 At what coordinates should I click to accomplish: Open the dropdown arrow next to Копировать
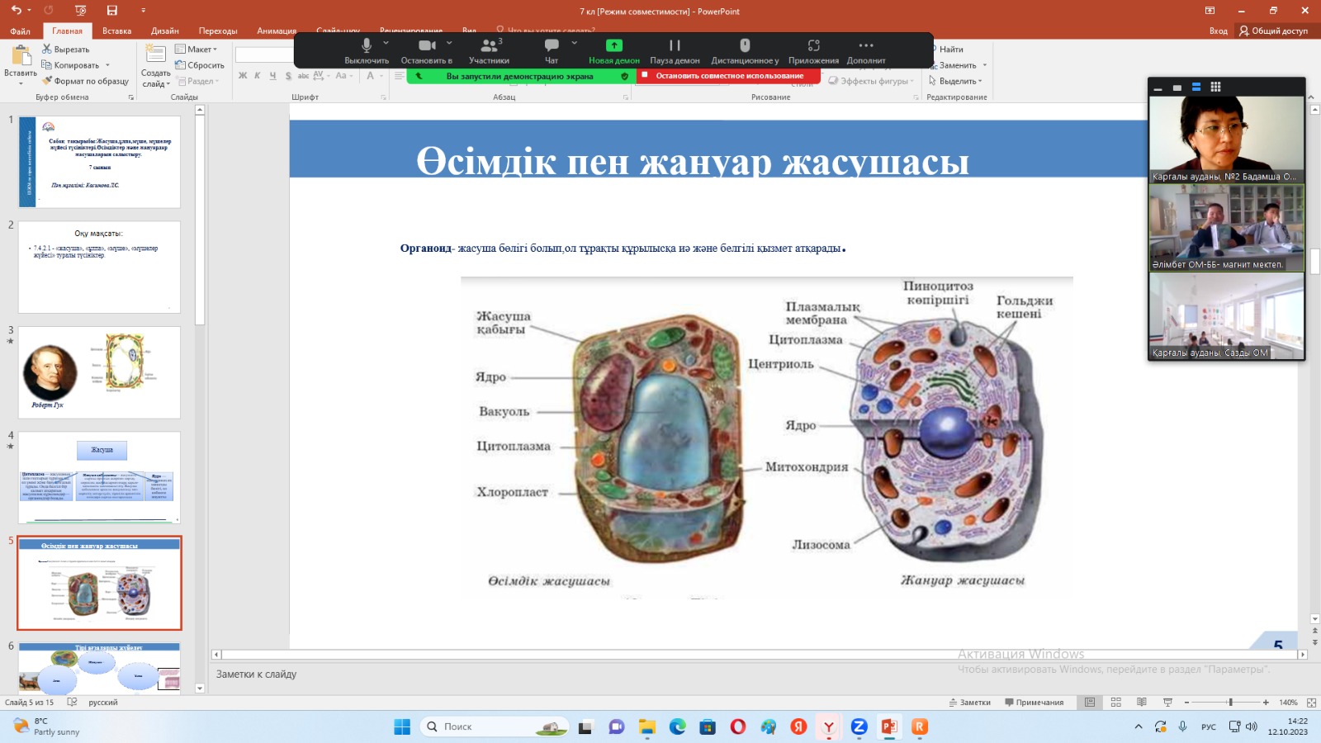tap(107, 65)
